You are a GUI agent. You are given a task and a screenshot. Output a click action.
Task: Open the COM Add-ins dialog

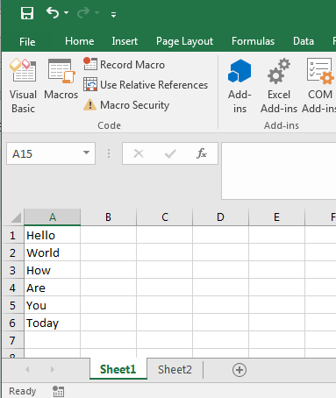click(319, 86)
